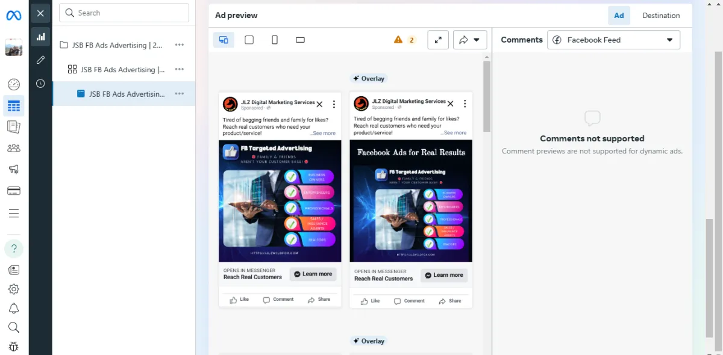Open the Advertising megaphone icon

click(x=14, y=170)
